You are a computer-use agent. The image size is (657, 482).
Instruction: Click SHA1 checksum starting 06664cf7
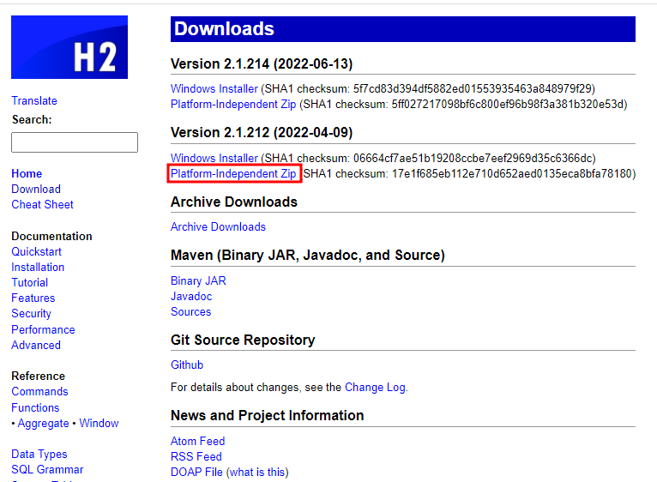473,158
